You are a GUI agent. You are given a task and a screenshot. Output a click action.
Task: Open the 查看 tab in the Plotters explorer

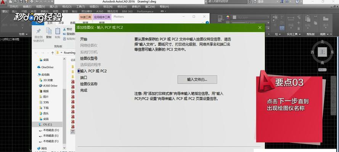[x=72, y=23]
